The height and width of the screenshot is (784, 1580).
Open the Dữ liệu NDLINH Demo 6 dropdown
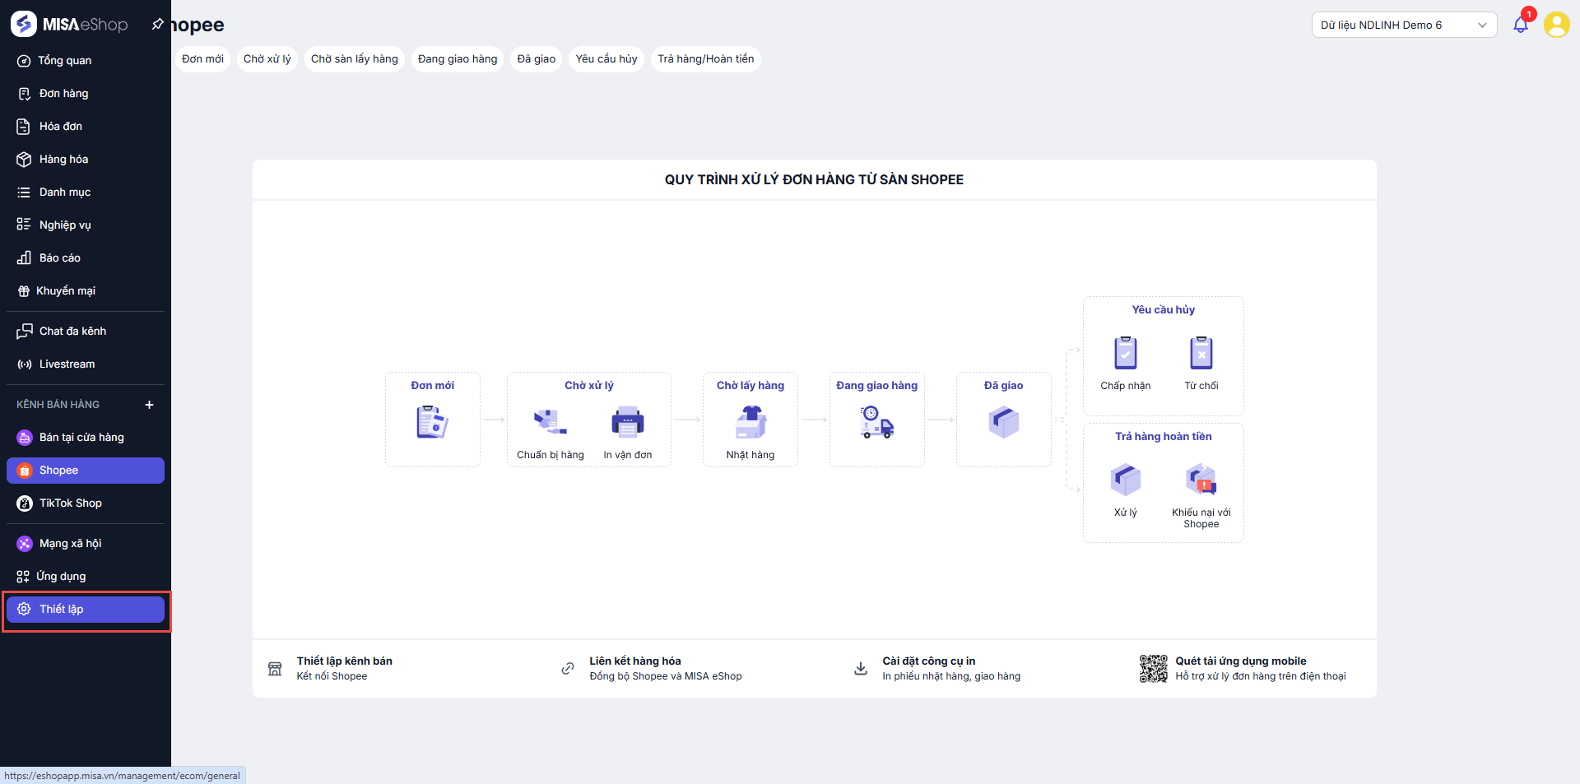click(1403, 25)
